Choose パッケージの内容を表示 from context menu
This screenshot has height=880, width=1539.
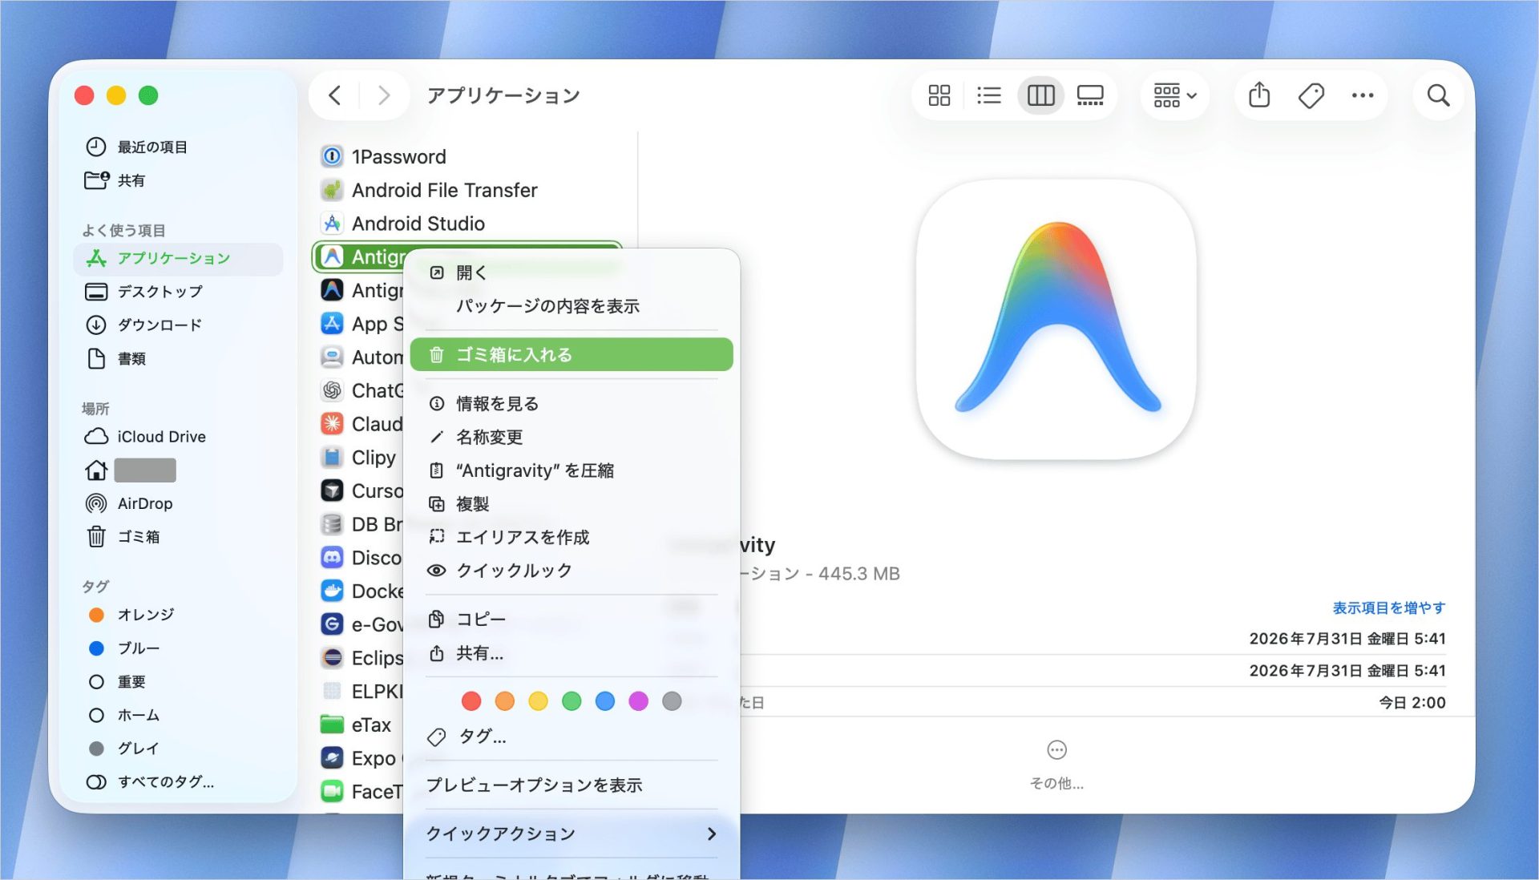572,306
